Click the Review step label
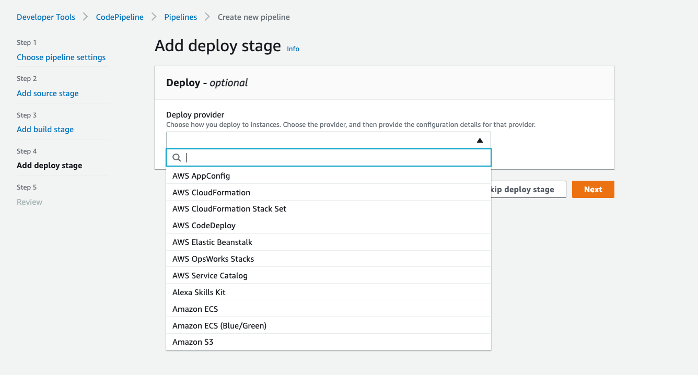Viewport: 698px width, 375px height. point(29,202)
